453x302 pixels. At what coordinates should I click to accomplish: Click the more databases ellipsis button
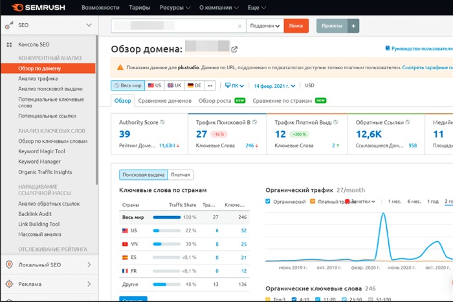coord(210,85)
